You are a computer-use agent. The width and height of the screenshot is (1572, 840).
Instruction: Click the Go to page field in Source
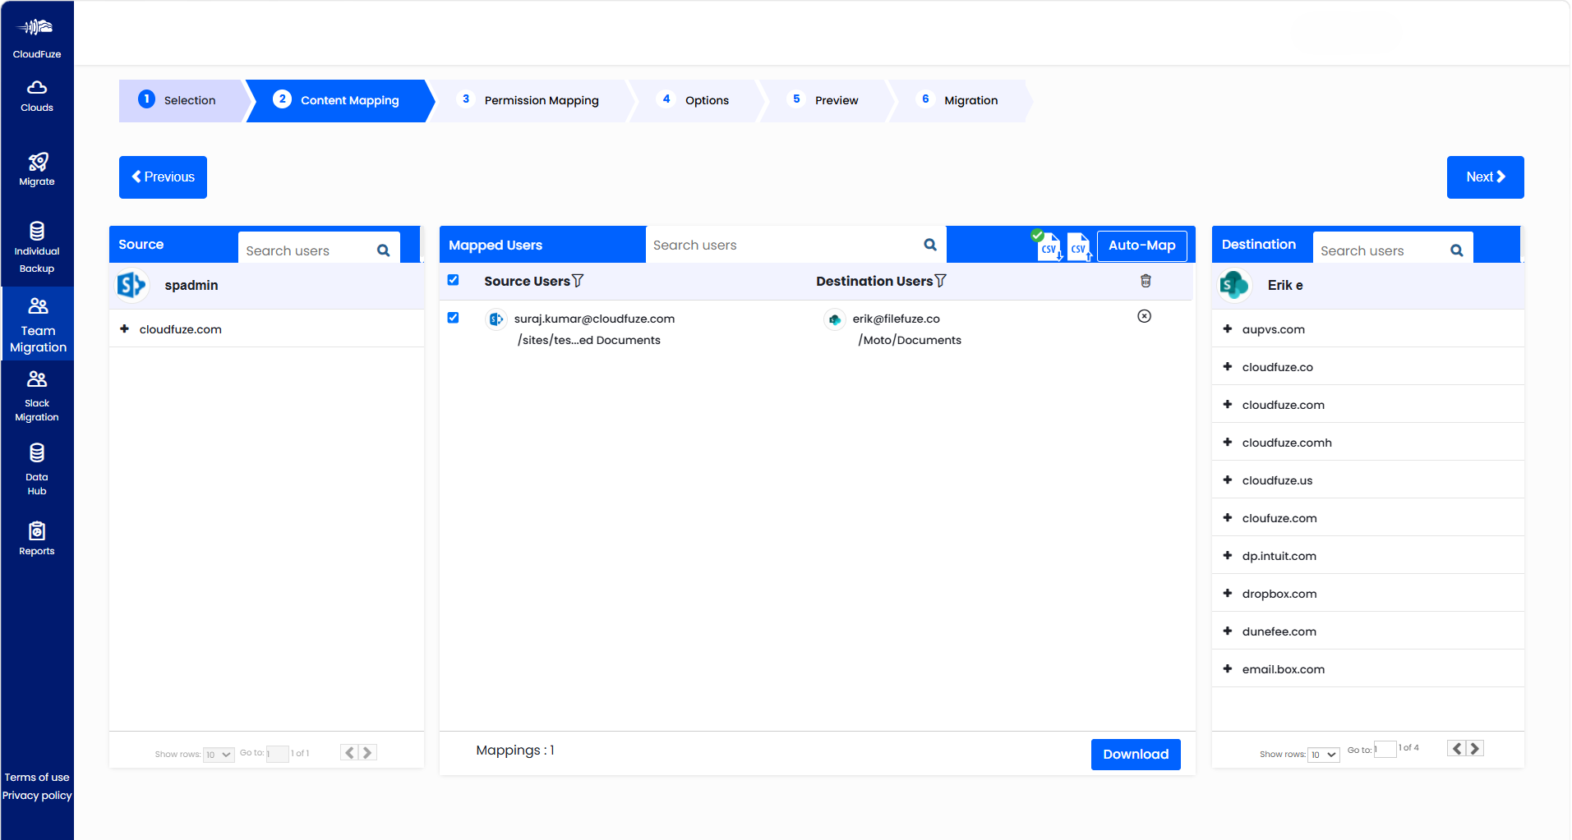coord(278,754)
